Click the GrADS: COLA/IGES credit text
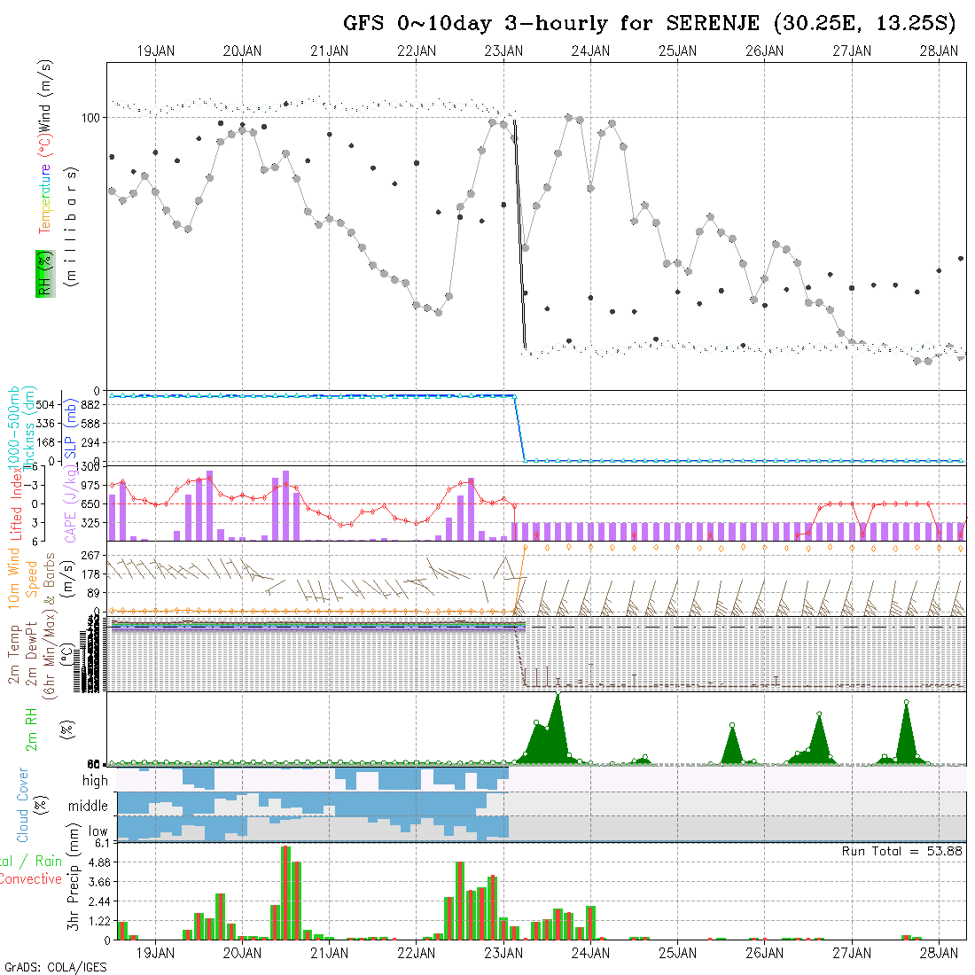The height and width of the screenshot is (975, 975). (55, 967)
